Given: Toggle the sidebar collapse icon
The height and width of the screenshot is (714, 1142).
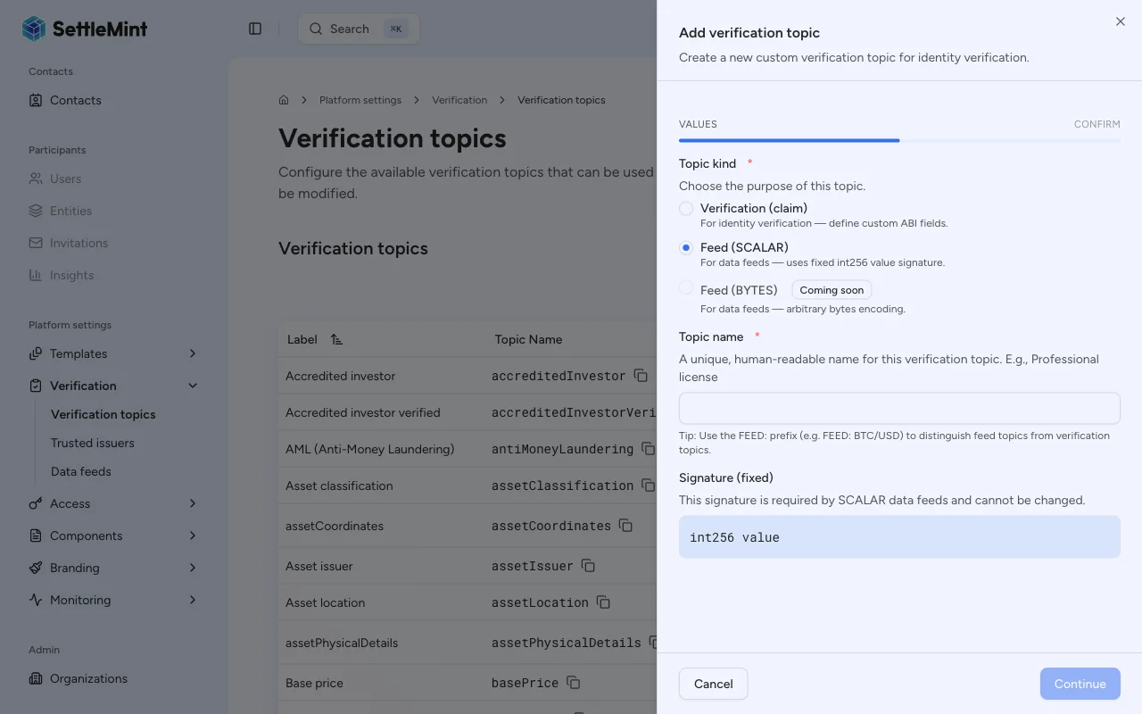Looking at the screenshot, I should tap(255, 29).
